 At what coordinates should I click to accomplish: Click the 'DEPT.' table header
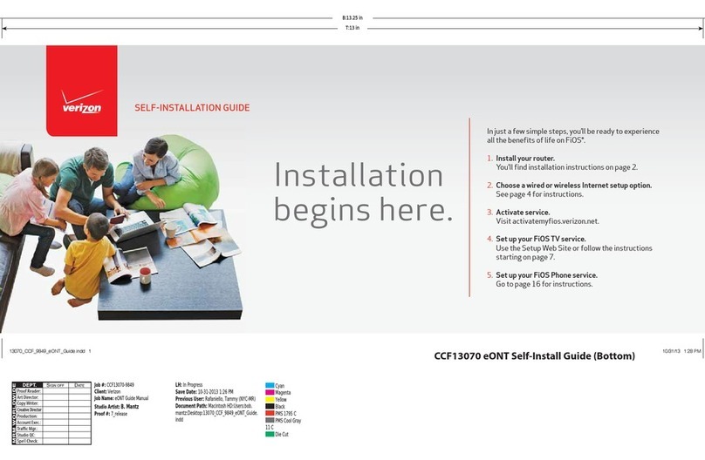[29, 385]
